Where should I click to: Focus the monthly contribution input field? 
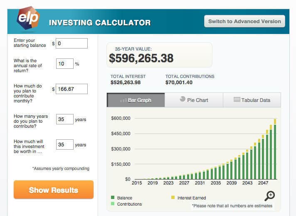(72, 89)
